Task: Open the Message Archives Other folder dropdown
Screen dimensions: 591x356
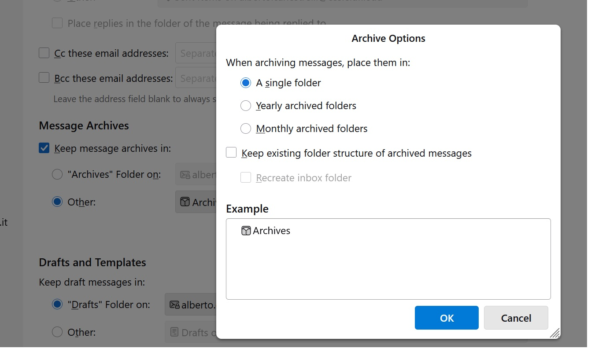Action: click(x=196, y=202)
